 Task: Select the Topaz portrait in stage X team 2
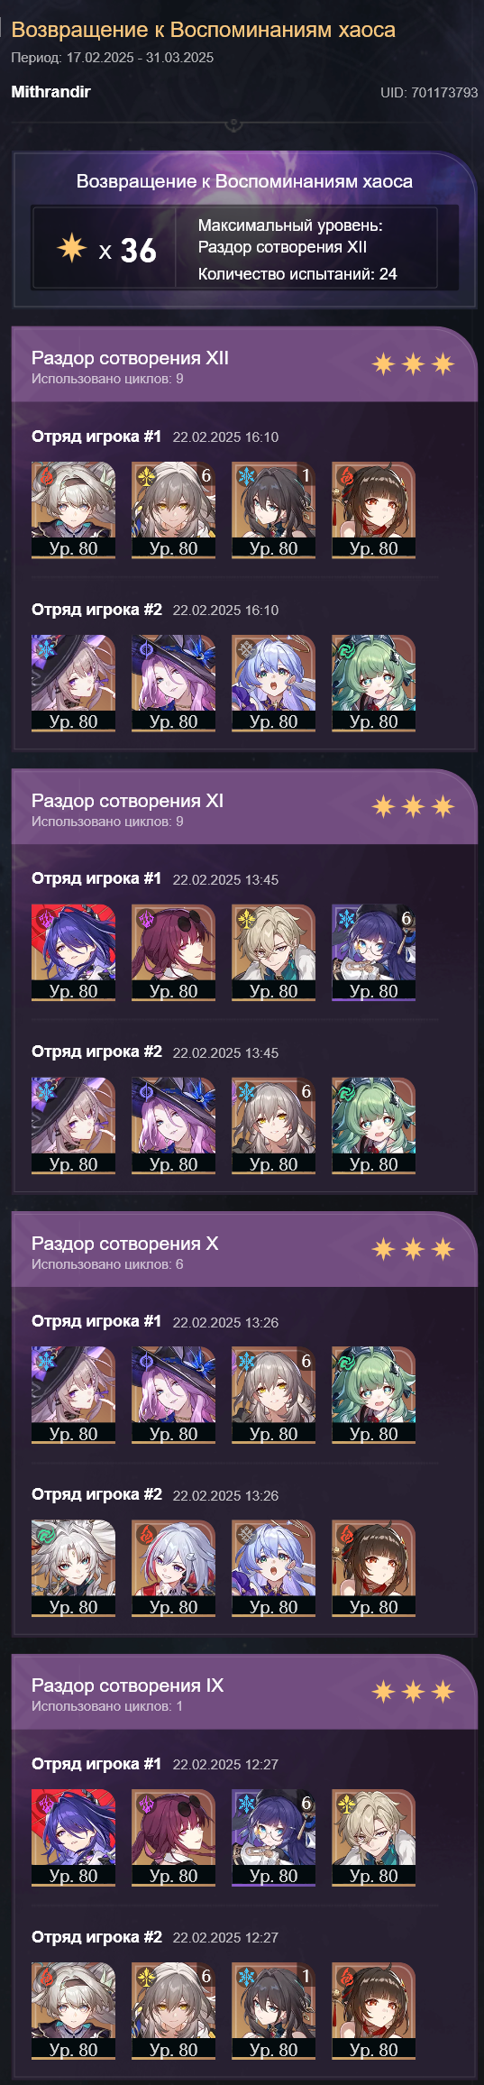(173, 1568)
